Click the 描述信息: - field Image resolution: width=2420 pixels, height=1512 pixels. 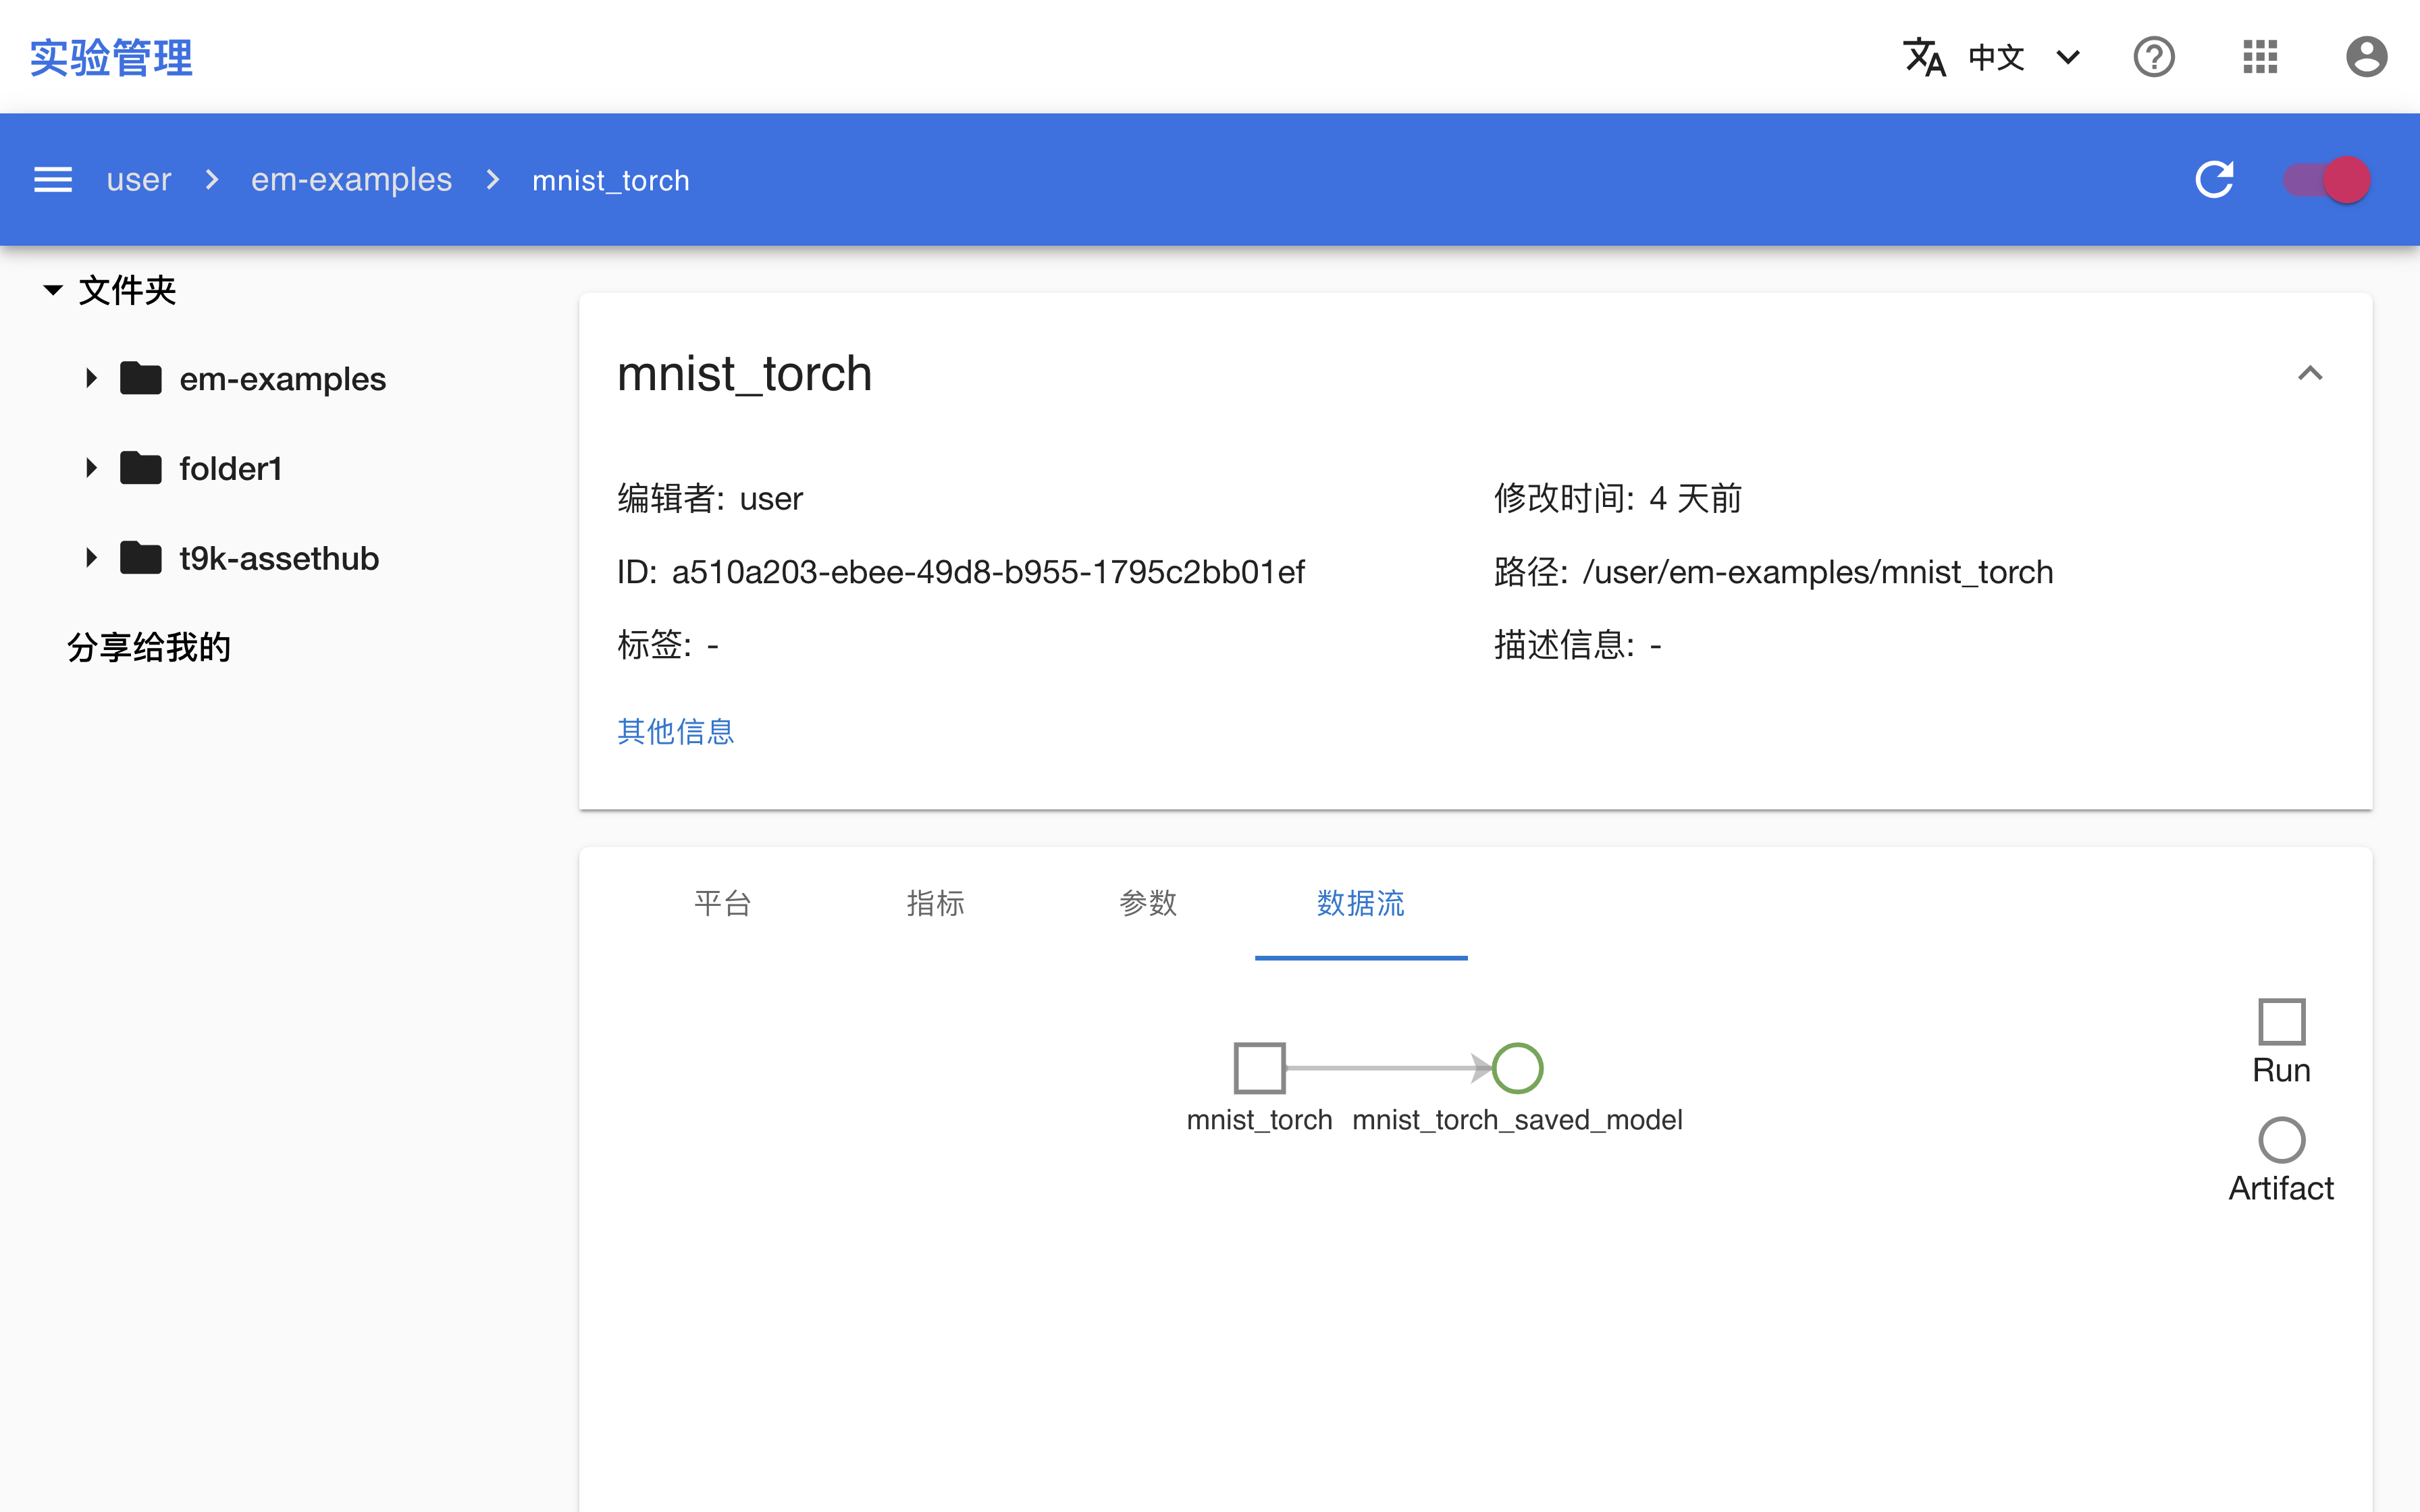[x=1578, y=645]
